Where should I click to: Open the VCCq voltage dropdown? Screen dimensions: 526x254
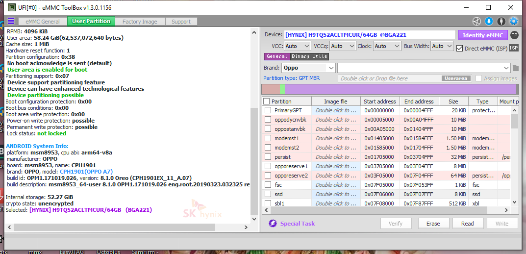point(343,46)
